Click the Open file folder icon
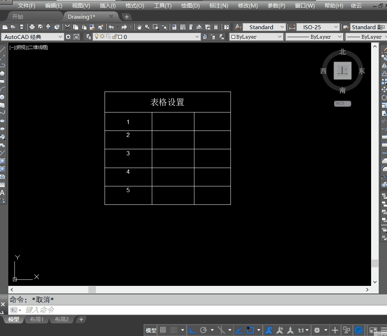The image size is (387, 336). pos(13,27)
